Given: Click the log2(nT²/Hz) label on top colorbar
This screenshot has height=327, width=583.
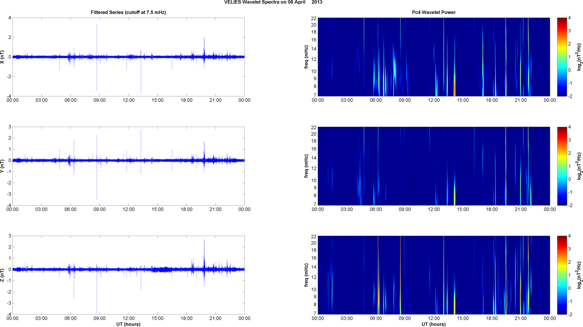Looking at the screenshot, I should (x=579, y=57).
